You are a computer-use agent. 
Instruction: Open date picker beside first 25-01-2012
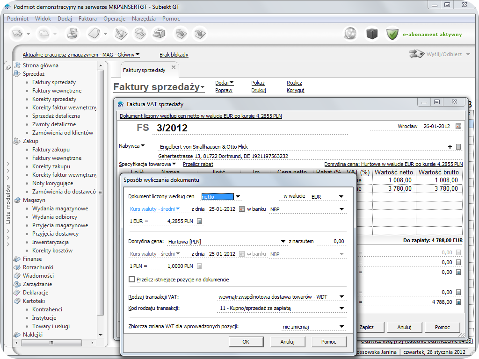pyautogui.click(x=242, y=209)
